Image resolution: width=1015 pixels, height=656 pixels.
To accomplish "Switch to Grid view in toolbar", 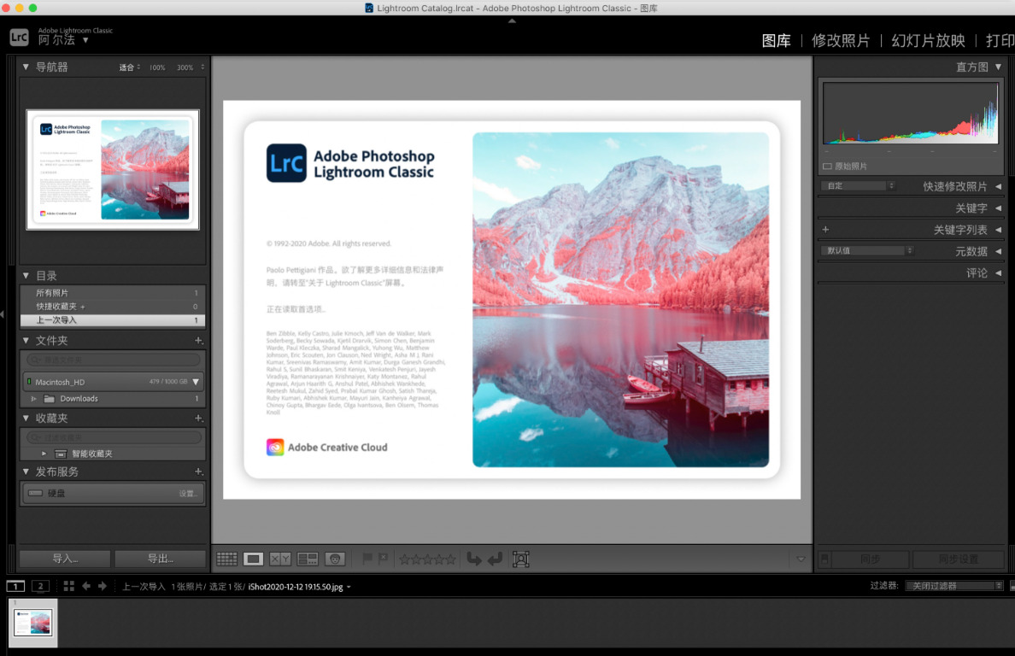I will (x=226, y=559).
